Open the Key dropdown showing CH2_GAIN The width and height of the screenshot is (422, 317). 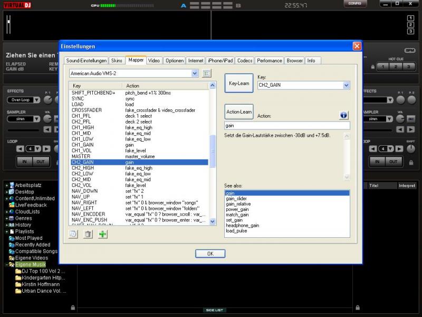pyautogui.click(x=303, y=85)
